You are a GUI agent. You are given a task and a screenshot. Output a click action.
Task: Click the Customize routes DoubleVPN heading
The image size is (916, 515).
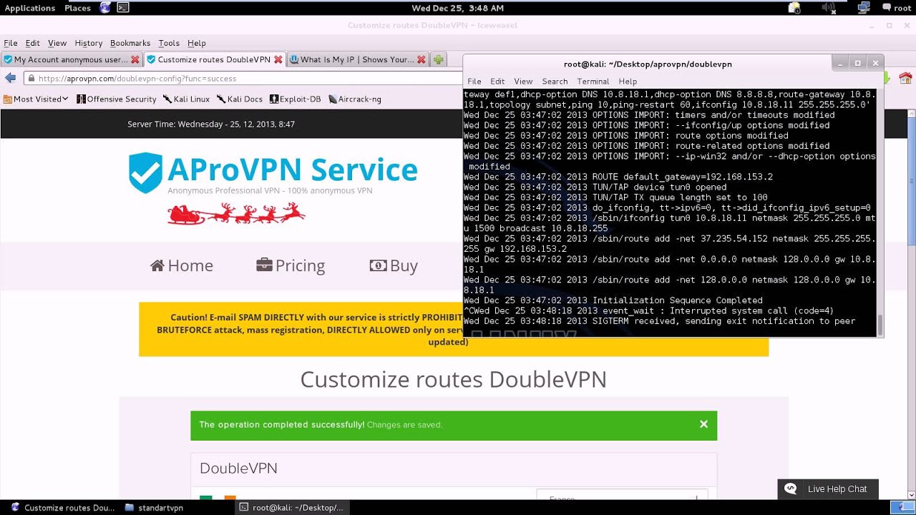point(454,379)
